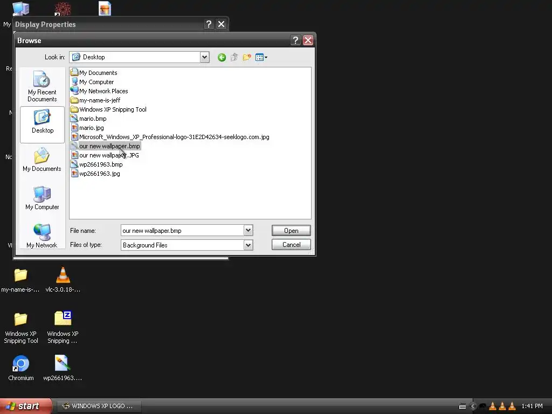The width and height of the screenshot is (552, 414).
Task: Select Windows XP Snipping Tool desktop folder
Action: coord(21,328)
